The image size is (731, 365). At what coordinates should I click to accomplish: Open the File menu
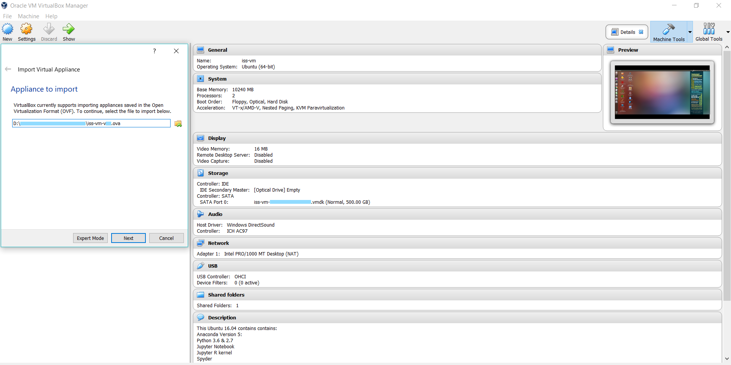click(x=7, y=16)
